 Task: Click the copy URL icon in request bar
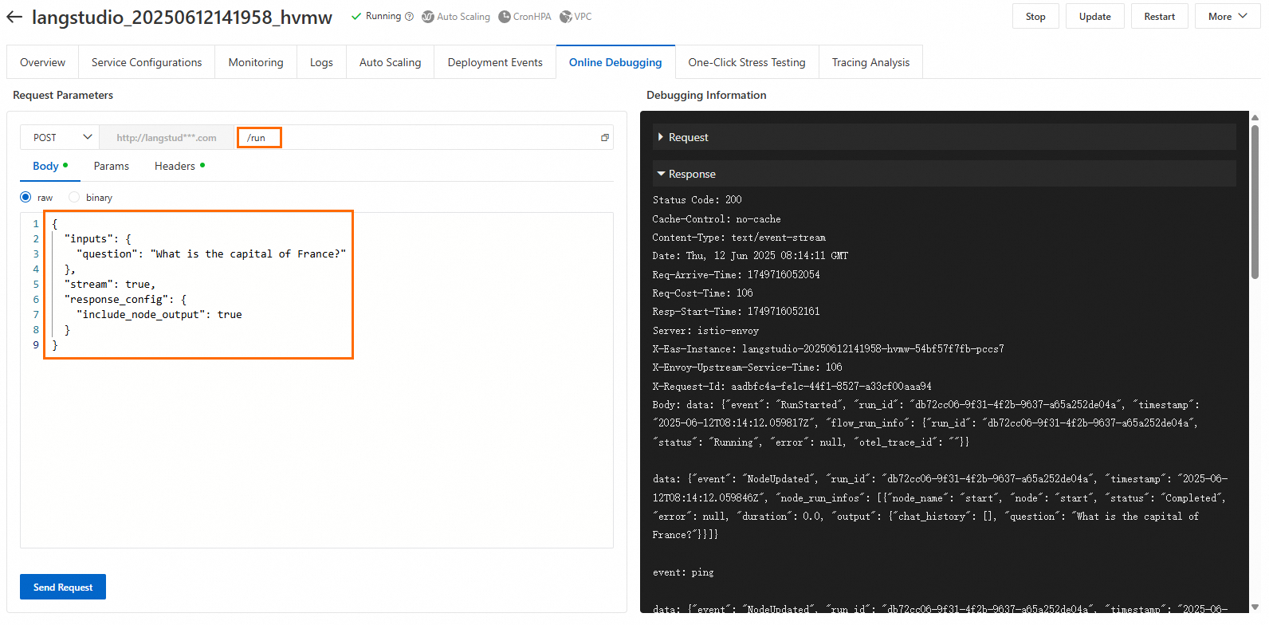coord(605,138)
